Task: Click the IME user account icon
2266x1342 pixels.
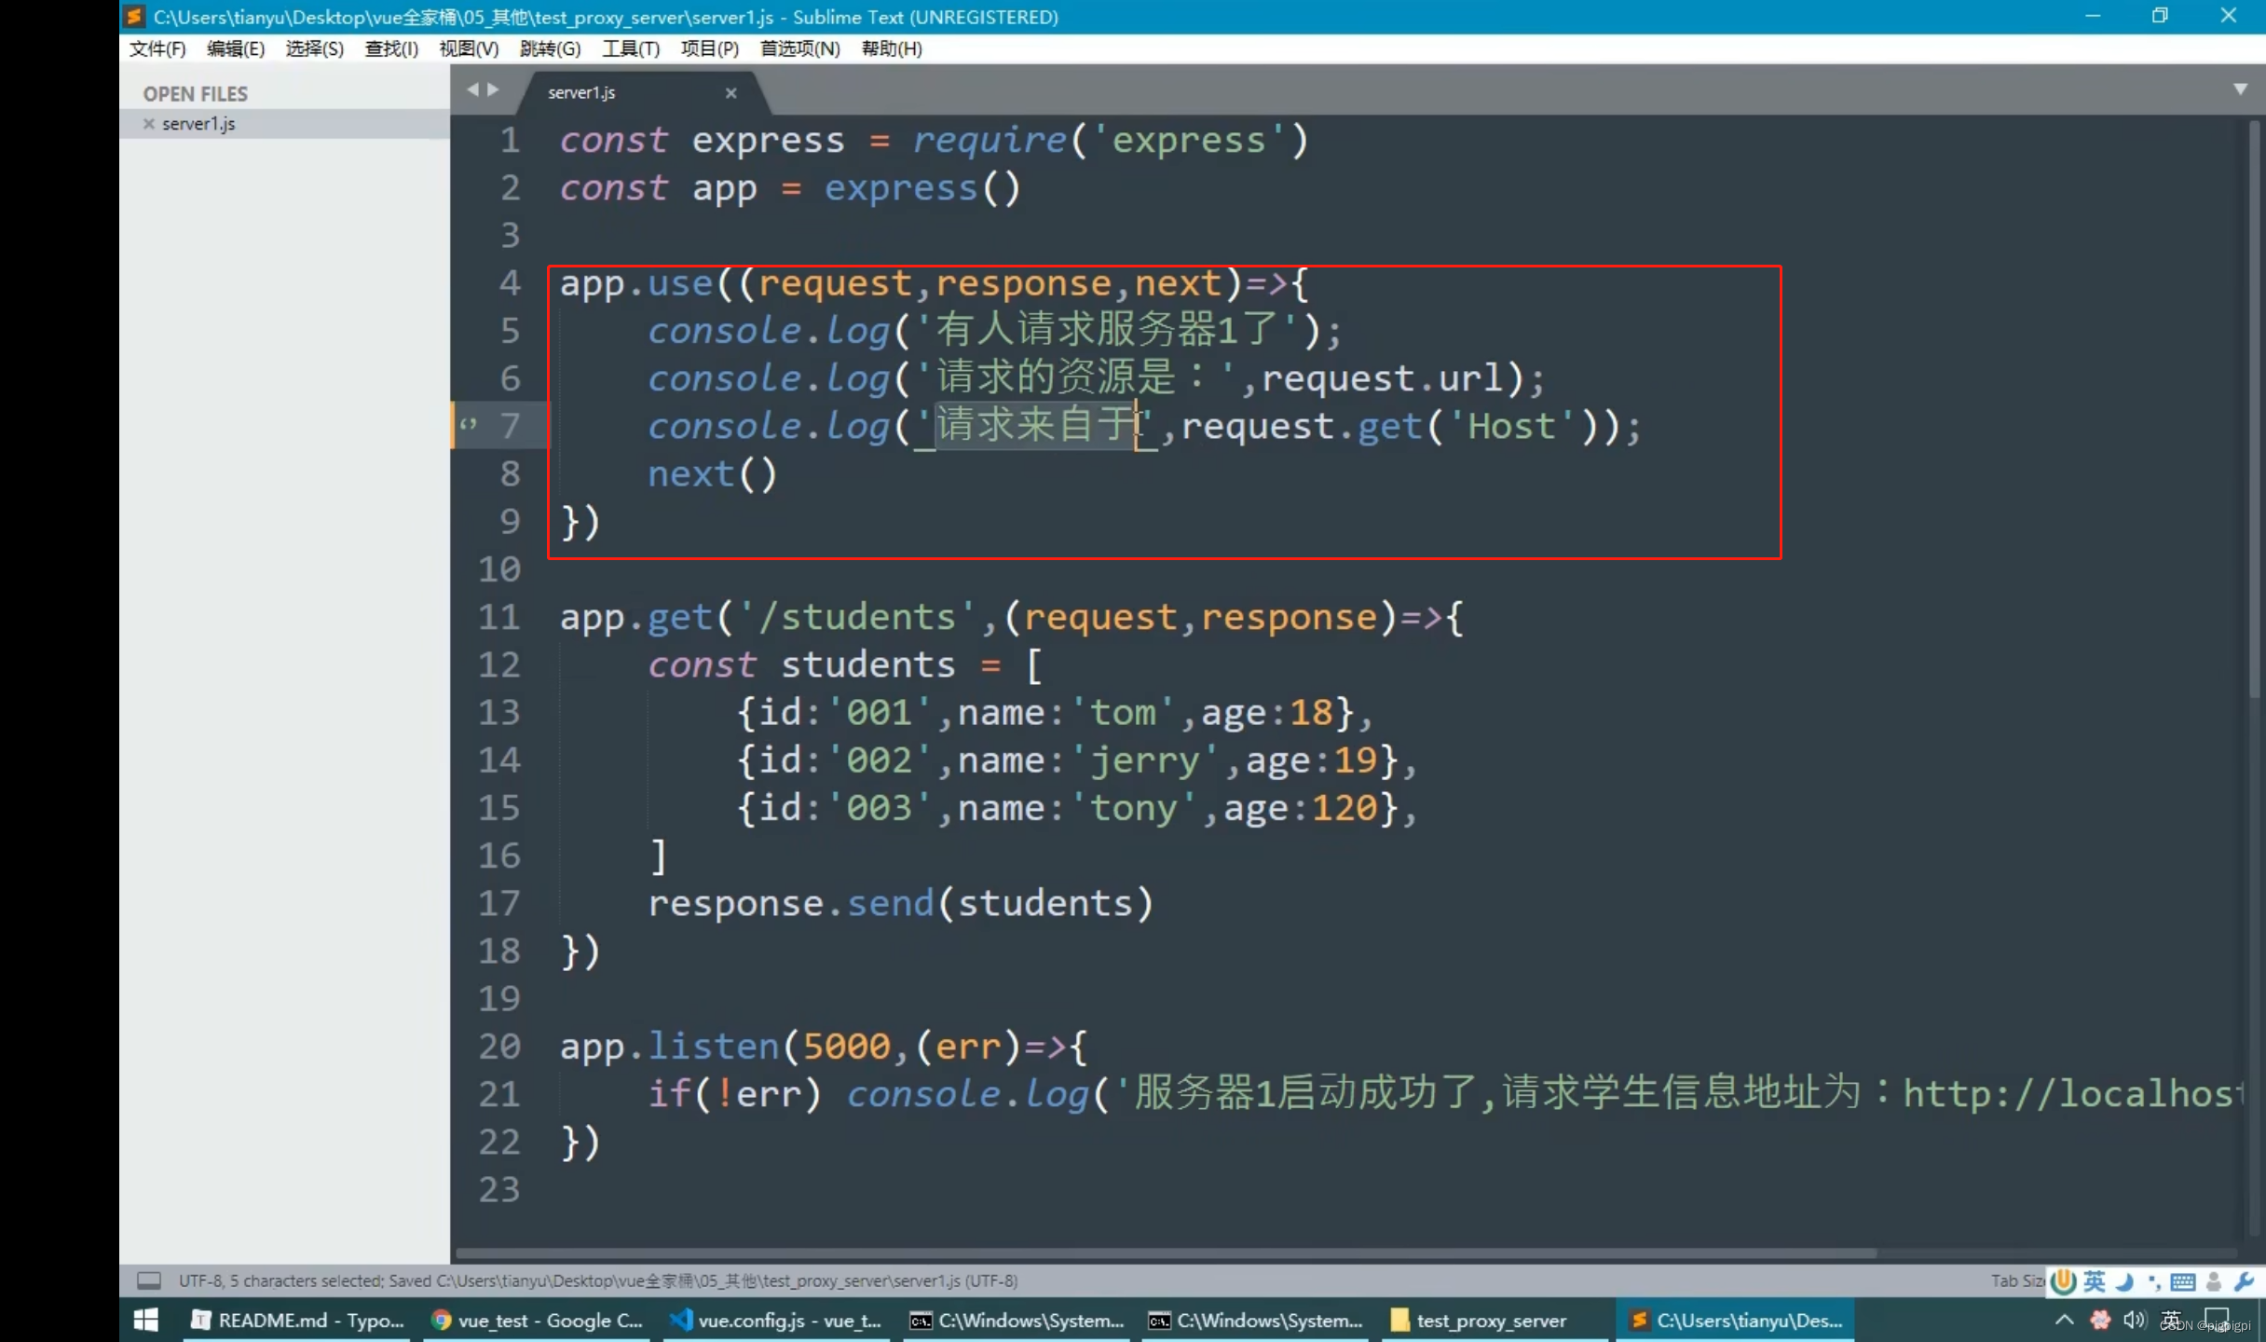Action: click(2214, 1281)
